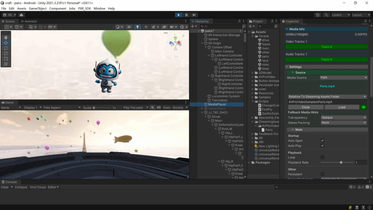
Task: Enable the Loop checkbox
Action: [322, 157]
